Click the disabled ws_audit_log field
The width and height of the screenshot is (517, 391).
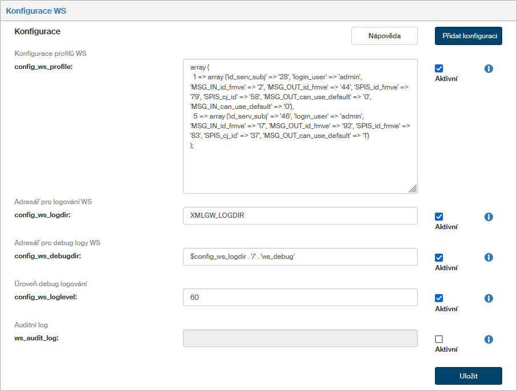pyautogui.click(x=300, y=339)
